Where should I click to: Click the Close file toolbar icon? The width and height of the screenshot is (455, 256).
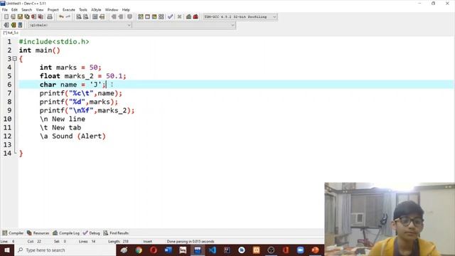coord(33,17)
